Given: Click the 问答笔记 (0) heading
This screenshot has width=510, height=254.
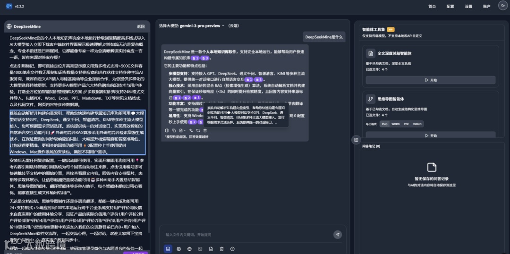Looking at the screenshot, I should [x=371, y=146].
